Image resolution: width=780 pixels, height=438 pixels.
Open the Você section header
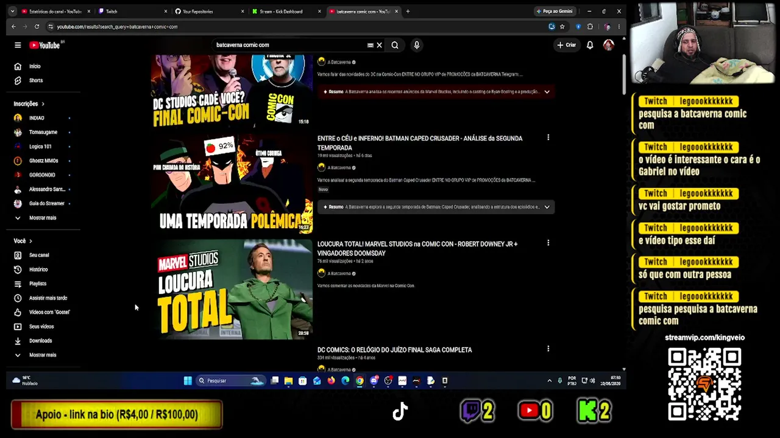point(23,241)
